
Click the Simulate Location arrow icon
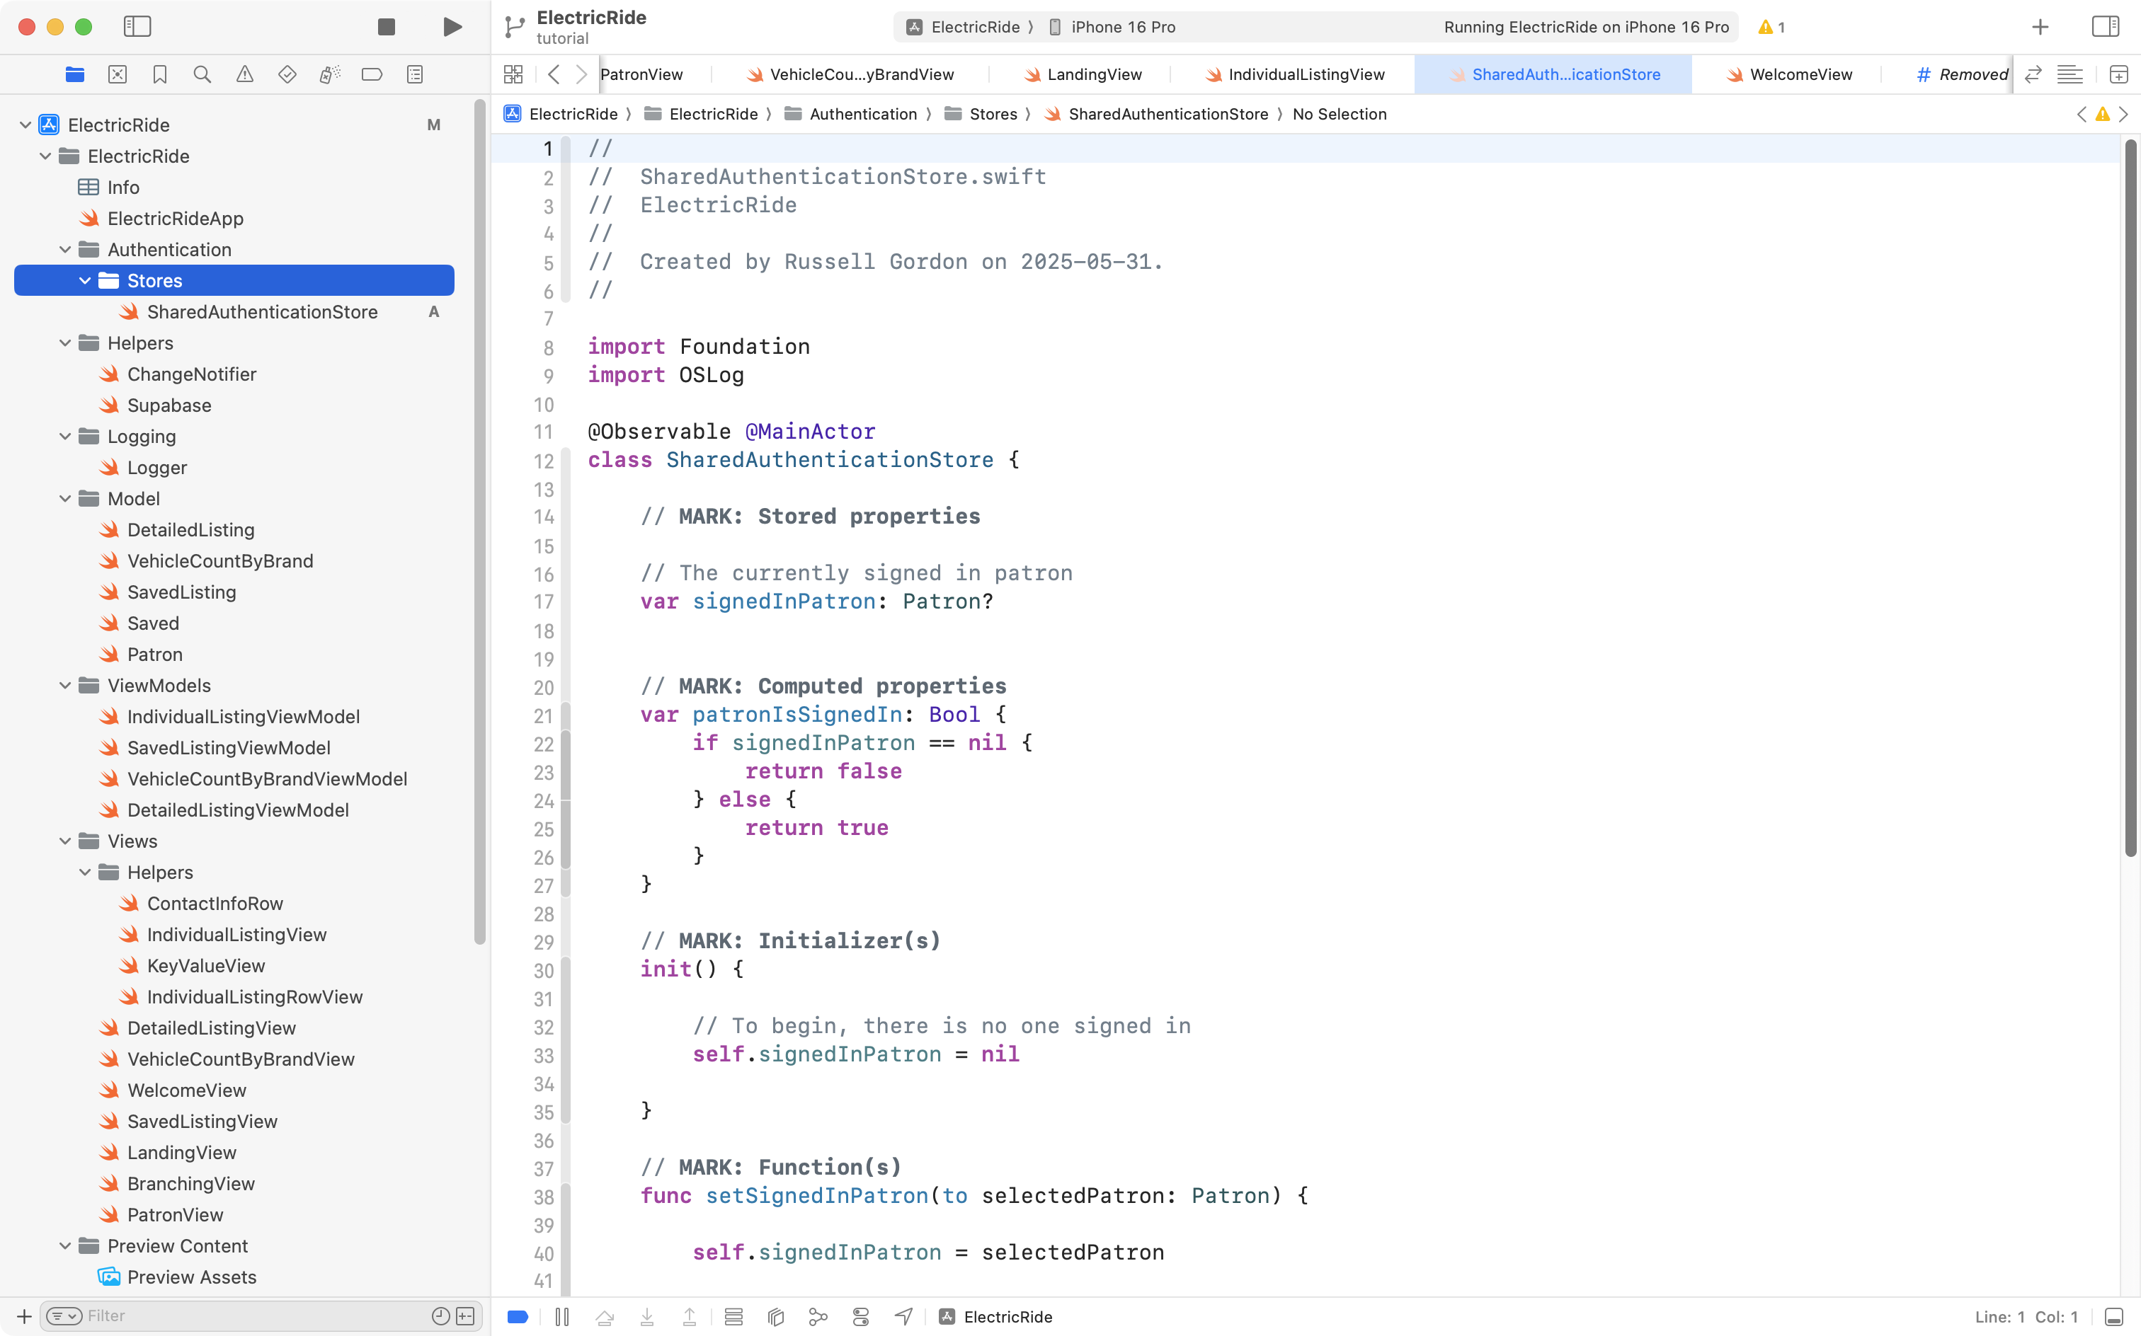coord(903,1317)
